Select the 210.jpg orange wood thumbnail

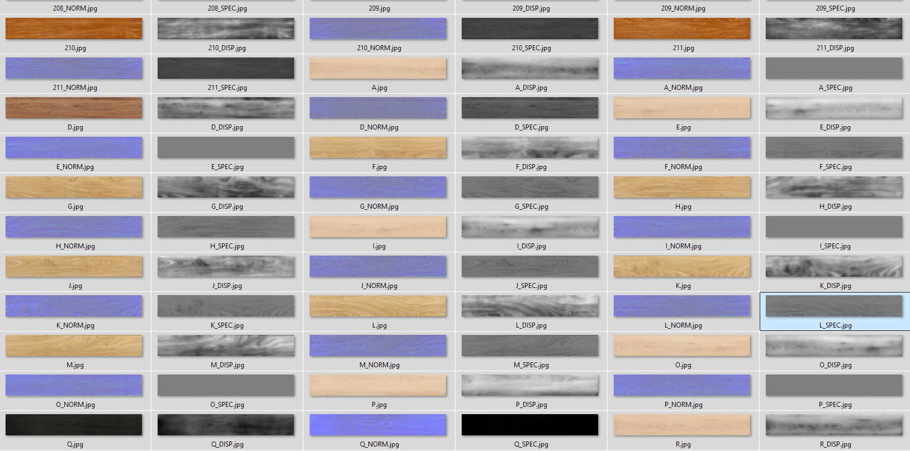click(74, 28)
